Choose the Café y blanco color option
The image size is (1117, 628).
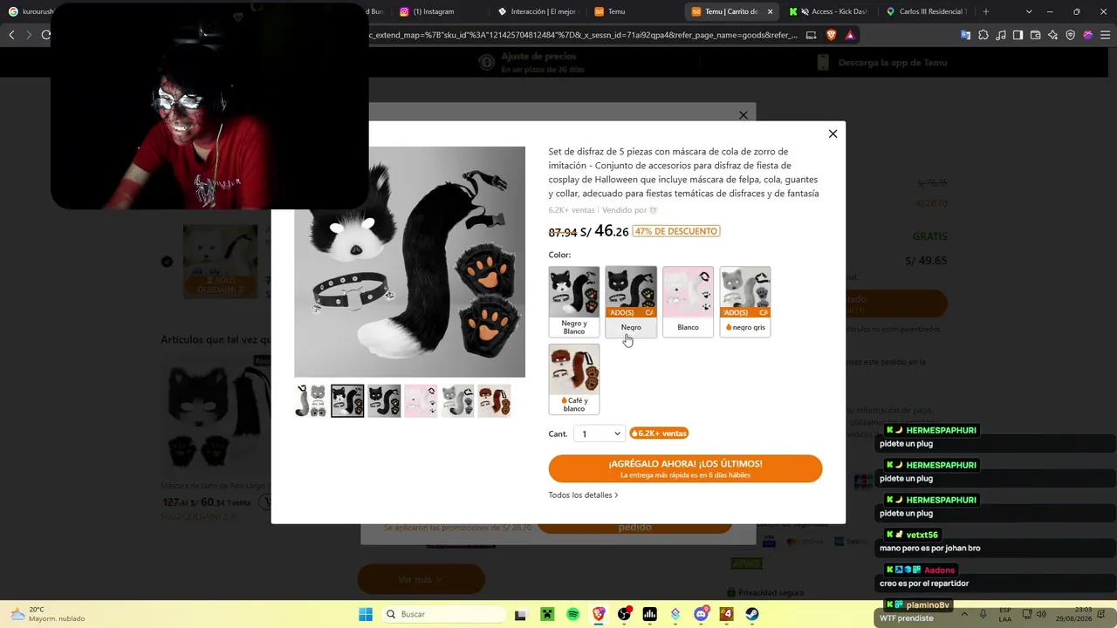tap(574, 379)
